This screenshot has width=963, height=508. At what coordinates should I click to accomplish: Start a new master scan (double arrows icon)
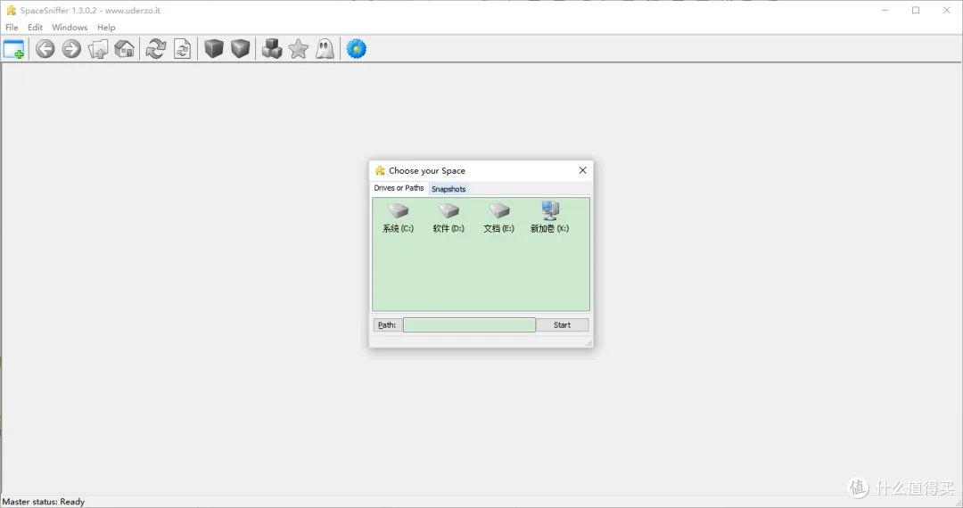point(155,49)
